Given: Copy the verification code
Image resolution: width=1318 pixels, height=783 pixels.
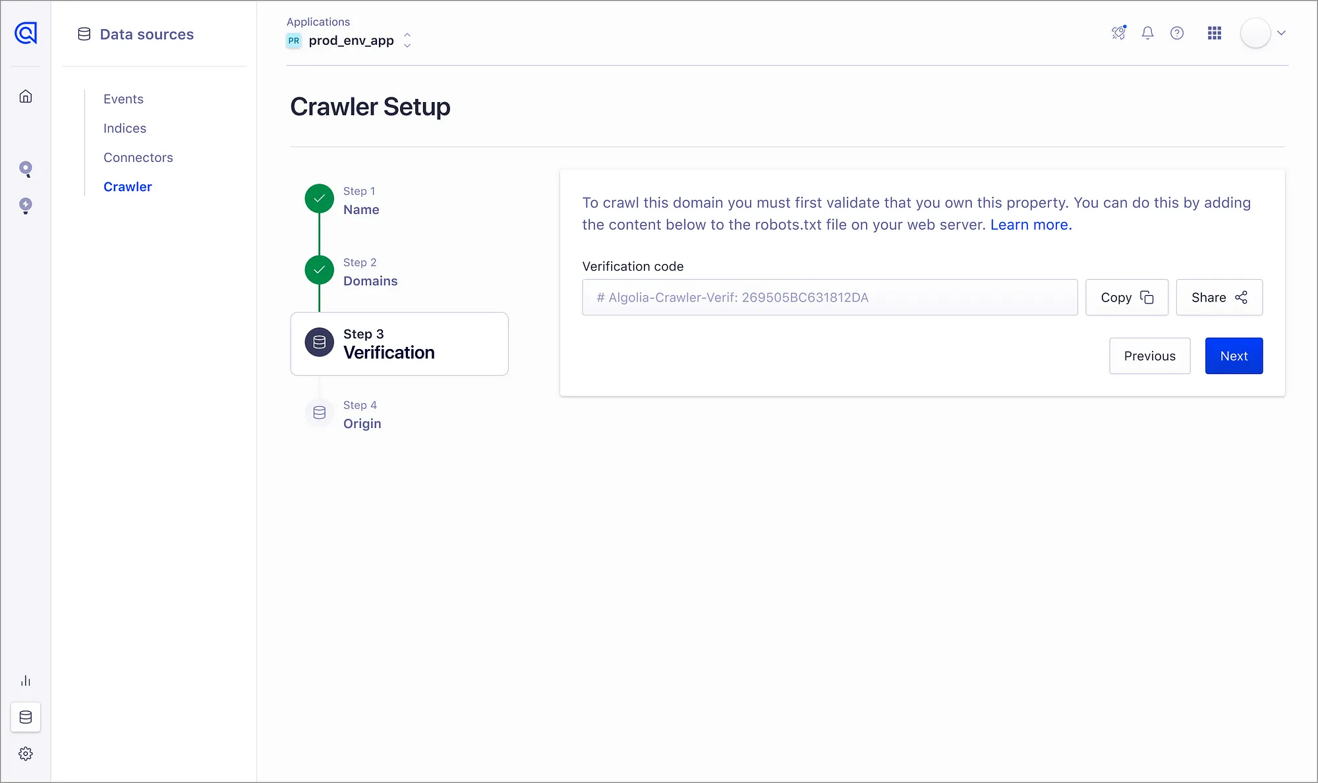Looking at the screenshot, I should (1126, 297).
